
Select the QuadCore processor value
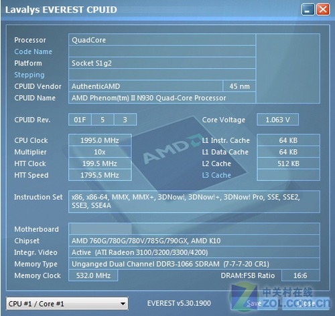tap(162, 40)
